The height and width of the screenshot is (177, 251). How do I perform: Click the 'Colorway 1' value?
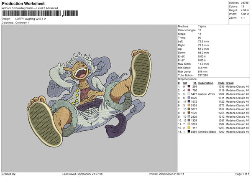click(22, 23)
